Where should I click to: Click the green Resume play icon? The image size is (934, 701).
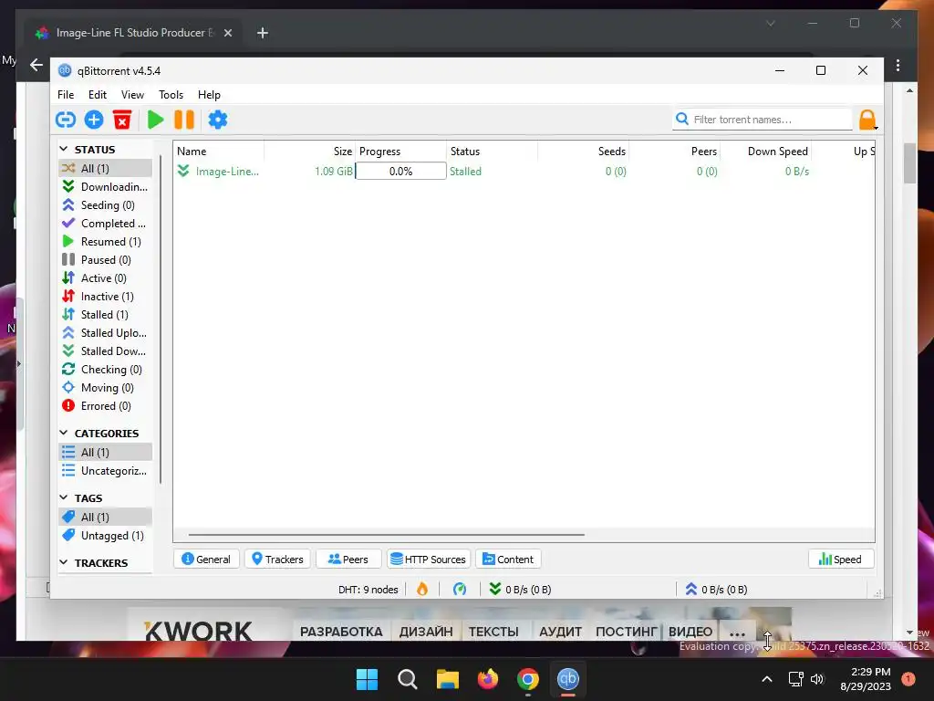click(x=155, y=120)
